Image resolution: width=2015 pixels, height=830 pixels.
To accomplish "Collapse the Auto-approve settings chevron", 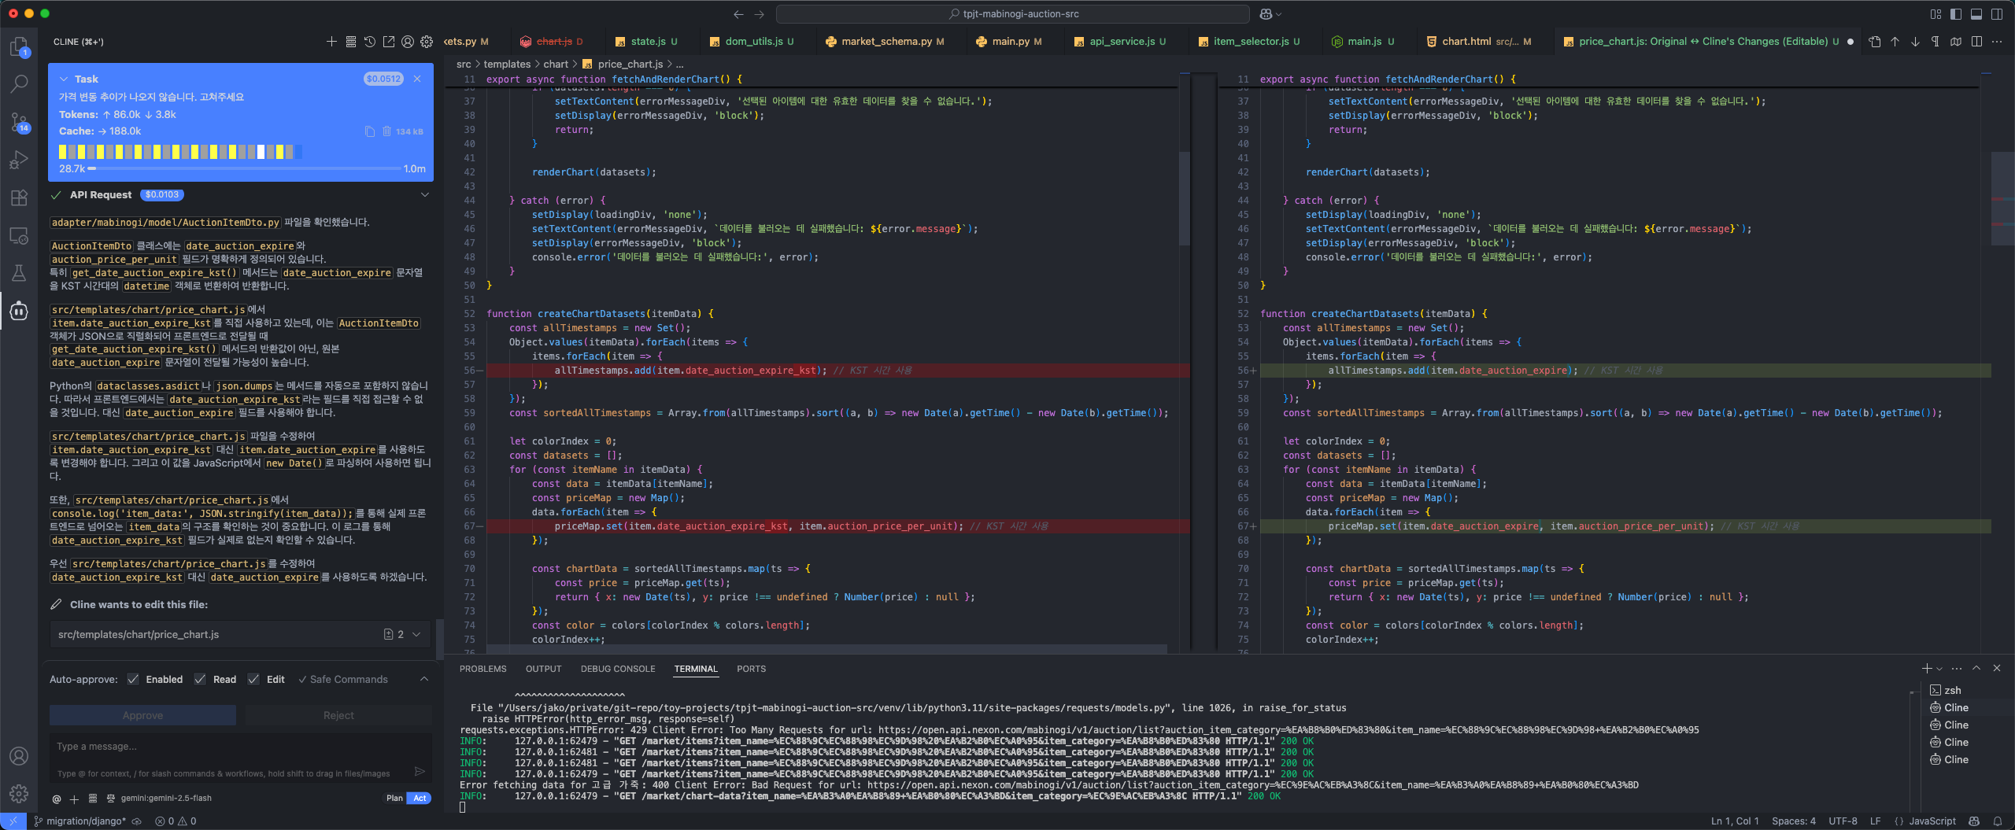I will (424, 679).
